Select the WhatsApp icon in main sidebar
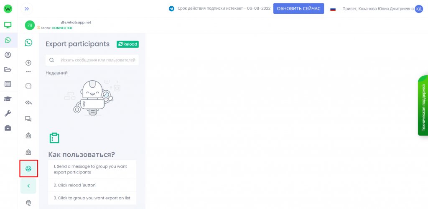The image size is (428, 209). coord(8,40)
